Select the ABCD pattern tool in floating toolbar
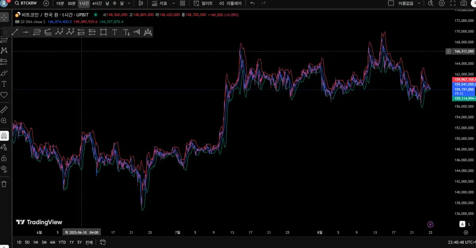 (x=70, y=32)
